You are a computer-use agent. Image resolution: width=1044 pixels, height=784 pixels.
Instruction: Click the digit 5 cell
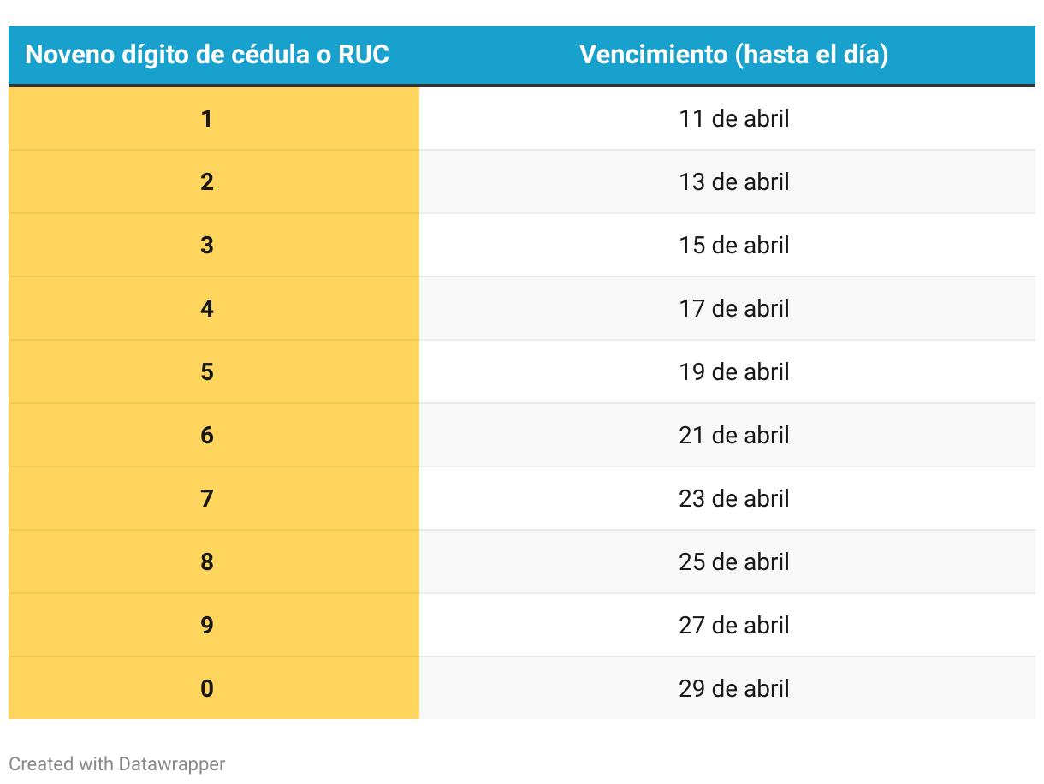point(214,371)
